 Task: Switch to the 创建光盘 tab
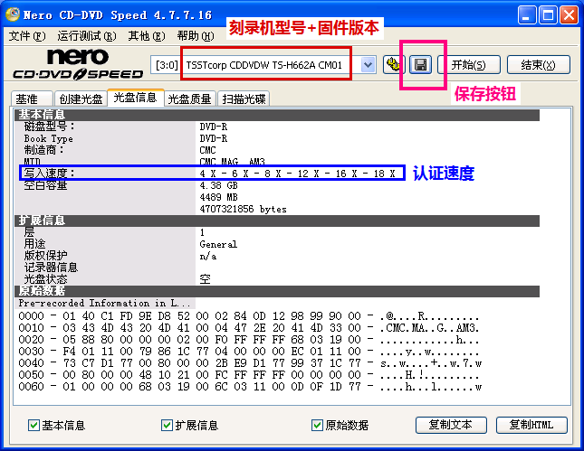click(x=80, y=99)
